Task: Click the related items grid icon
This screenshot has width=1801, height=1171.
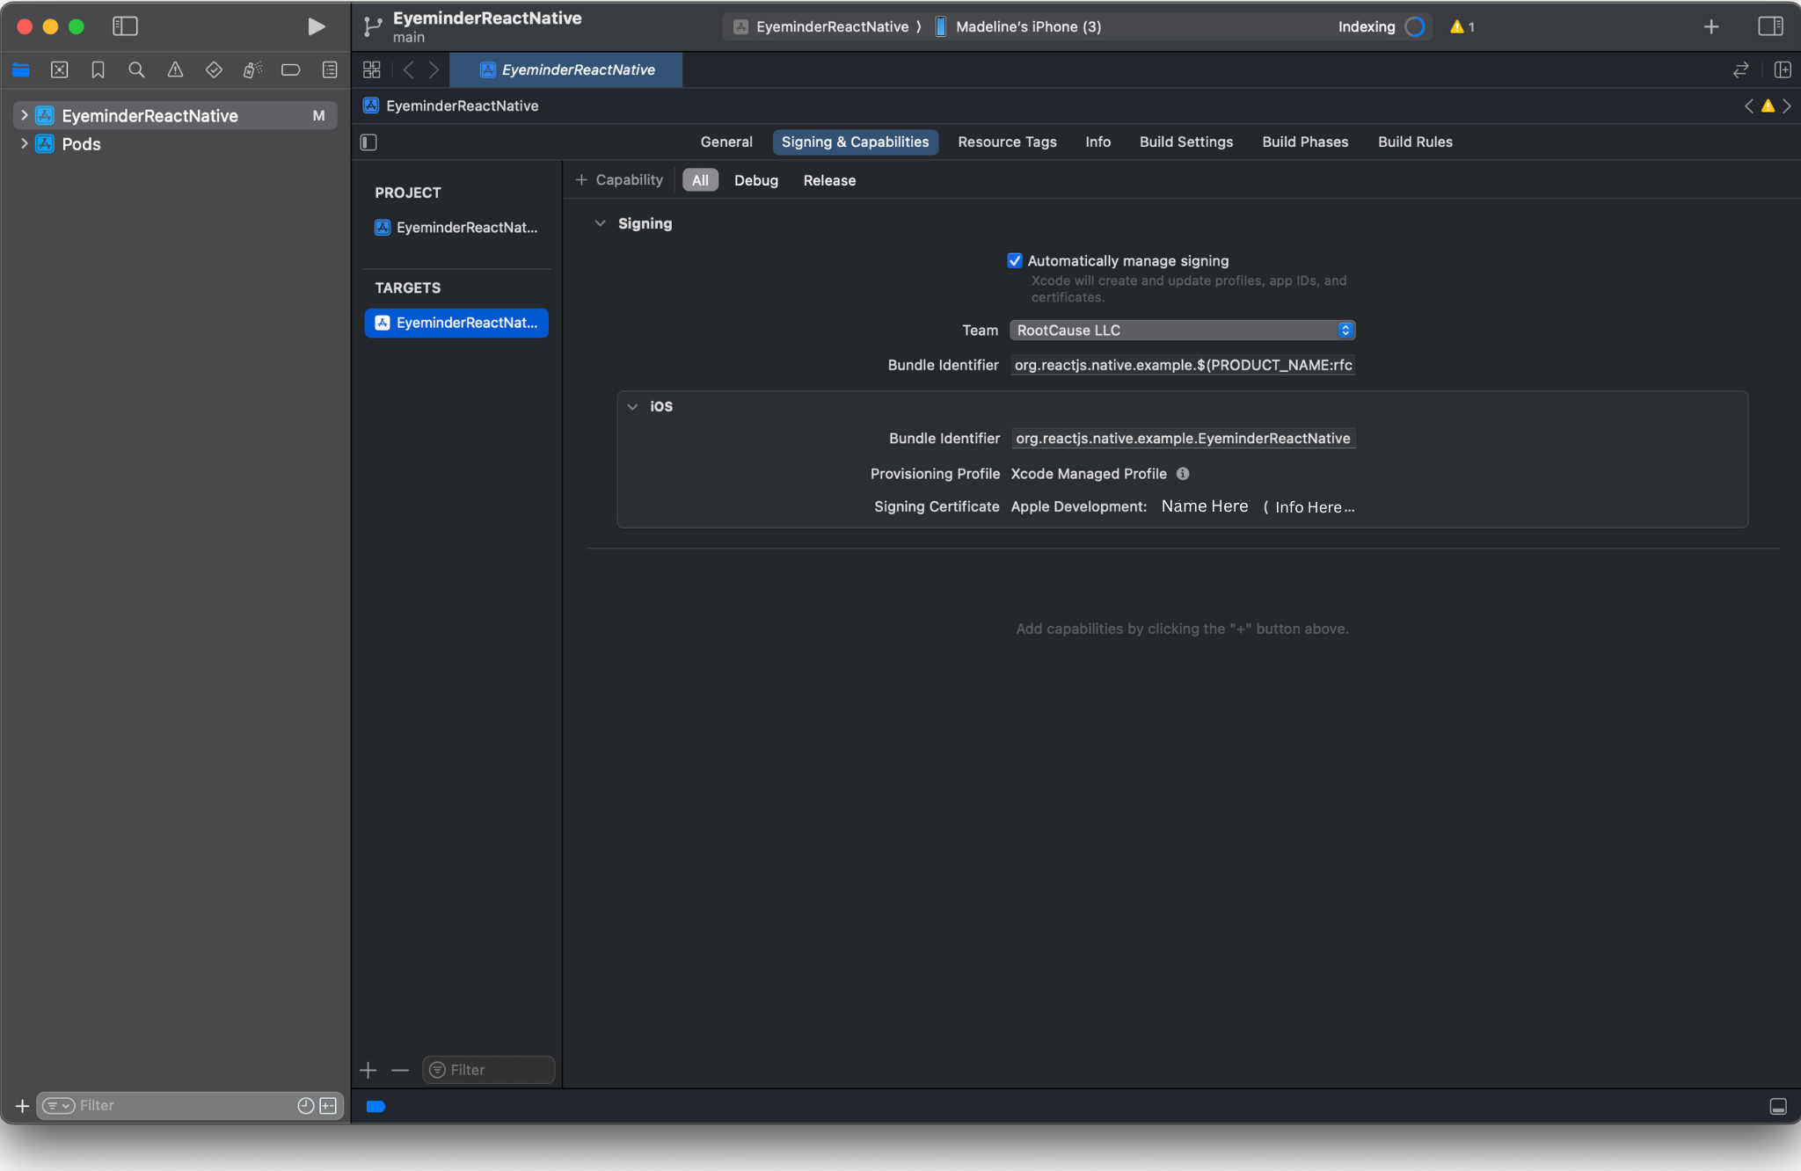Action: pos(372,69)
